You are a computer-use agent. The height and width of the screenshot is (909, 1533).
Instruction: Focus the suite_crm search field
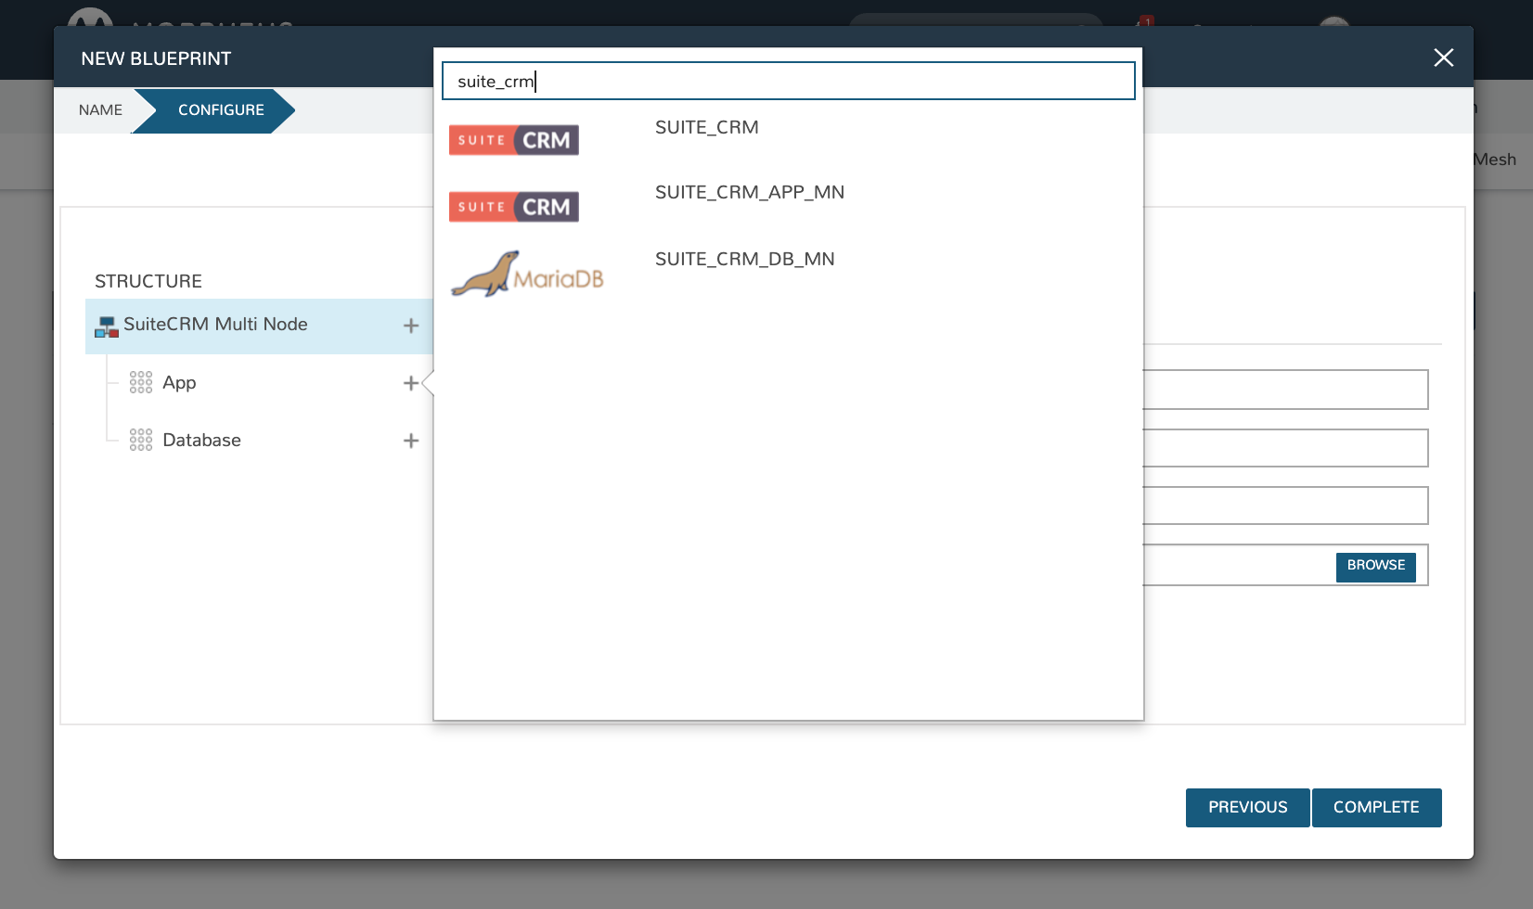coord(788,82)
